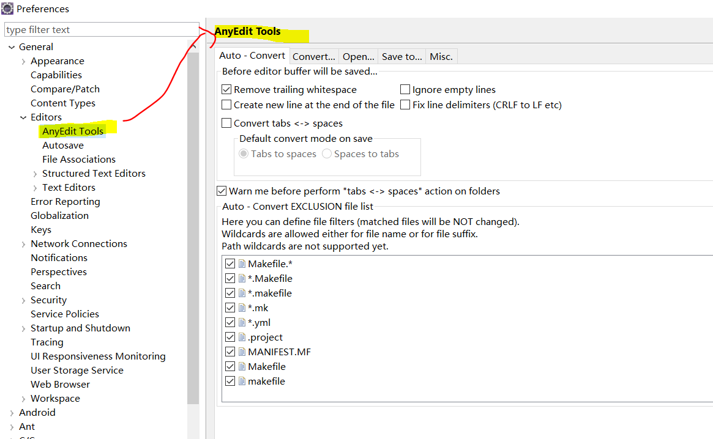The height and width of the screenshot is (439, 713).
Task: Click file icon beside lowercase makefile entry
Action: (242, 381)
